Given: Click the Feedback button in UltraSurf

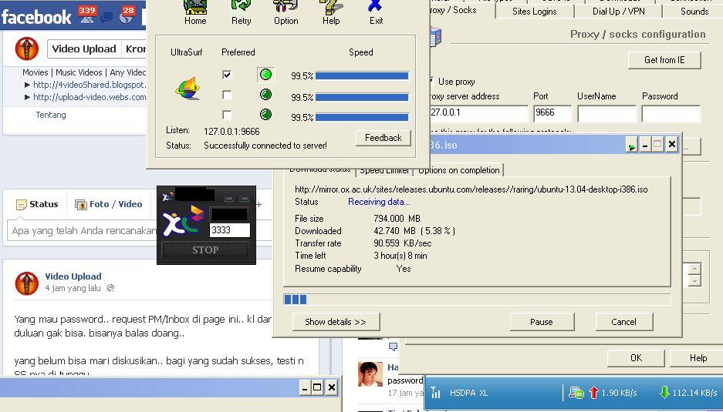Looking at the screenshot, I should (x=383, y=138).
